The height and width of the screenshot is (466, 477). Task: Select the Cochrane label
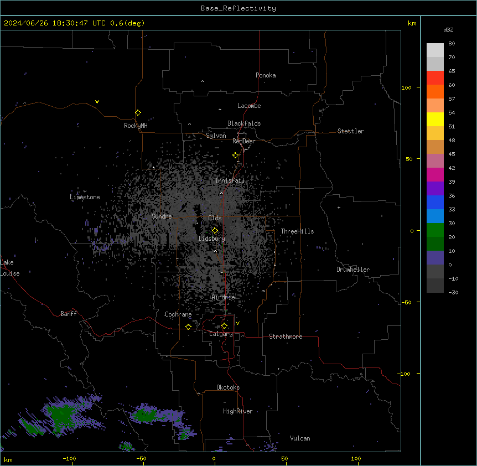coord(178,314)
